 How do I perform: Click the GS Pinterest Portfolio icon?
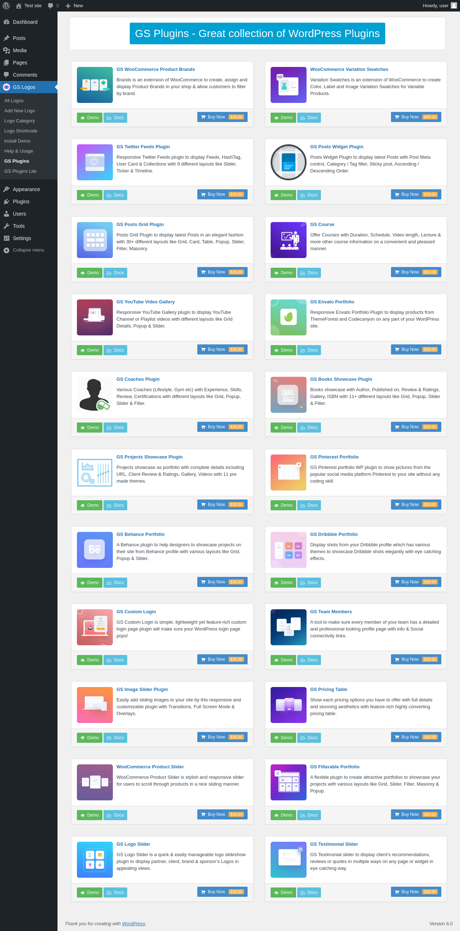(x=289, y=473)
